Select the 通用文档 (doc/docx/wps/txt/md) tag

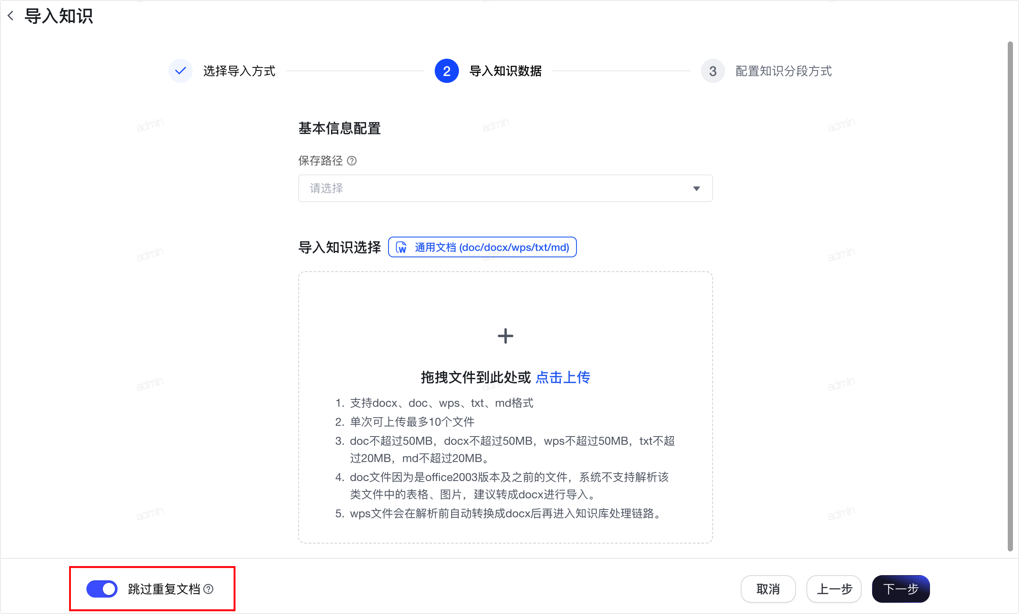(482, 247)
